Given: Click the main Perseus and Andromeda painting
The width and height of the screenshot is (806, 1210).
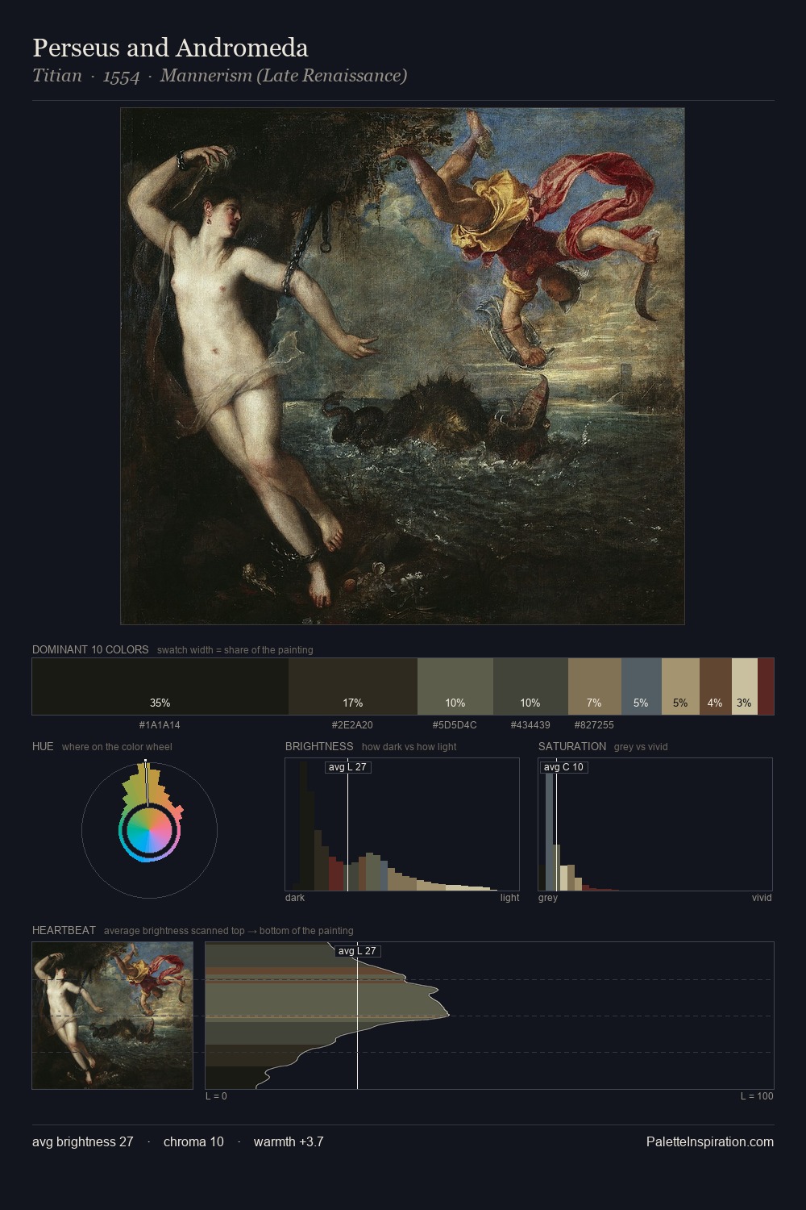Looking at the screenshot, I should [402, 366].
